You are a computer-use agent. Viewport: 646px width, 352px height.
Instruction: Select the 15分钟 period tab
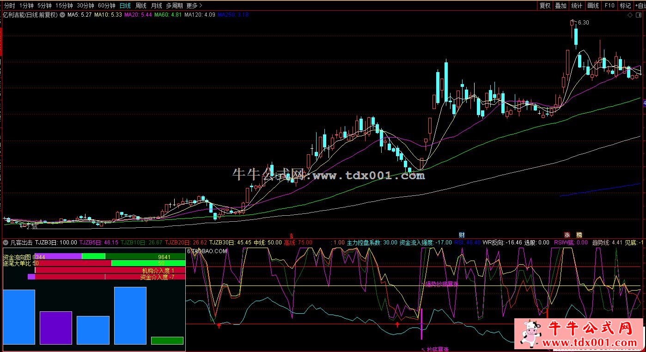[x=64, y=6]
